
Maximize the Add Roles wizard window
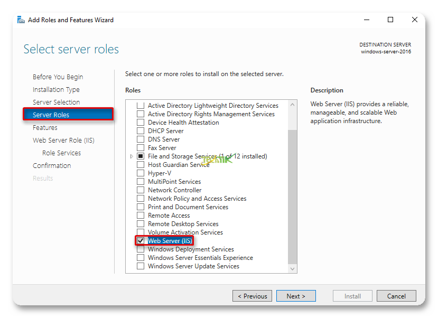(x=390, y=20)
